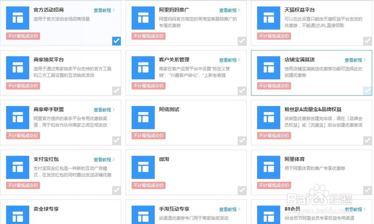
Task: Open 查看教程 for 店铺宝满就送
Action: point(355,60)
